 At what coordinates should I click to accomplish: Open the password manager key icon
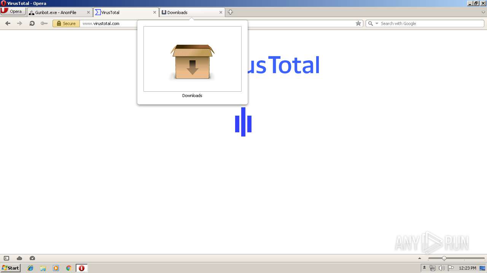(44, 24)
